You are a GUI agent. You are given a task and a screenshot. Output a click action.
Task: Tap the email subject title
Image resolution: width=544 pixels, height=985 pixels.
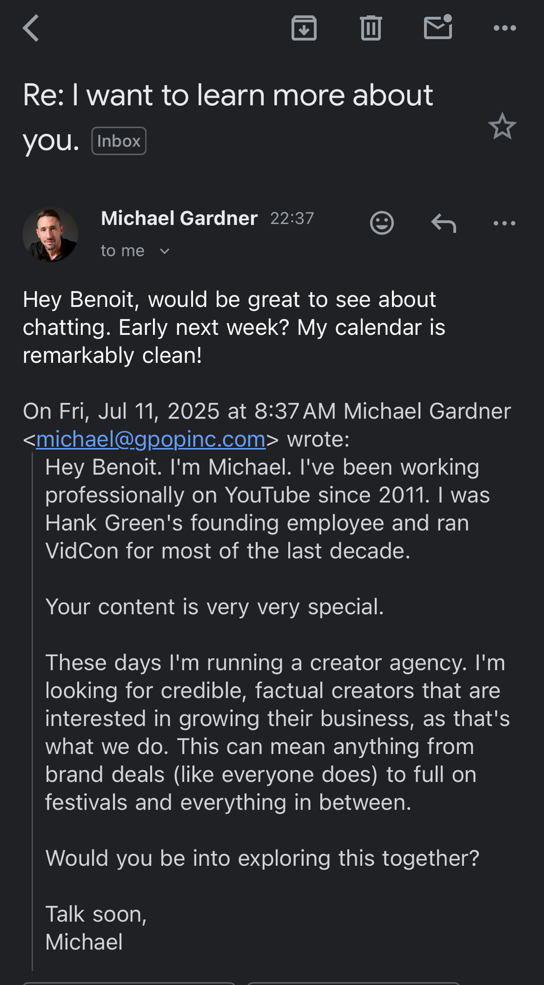(227, 95)
